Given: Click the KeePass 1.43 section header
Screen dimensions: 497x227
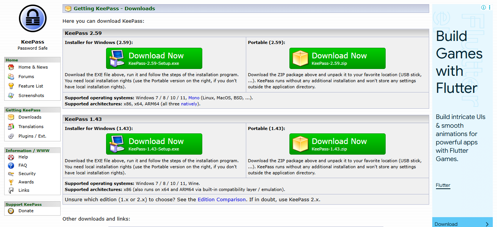Looking at the screenshot, I should point(246,119).
